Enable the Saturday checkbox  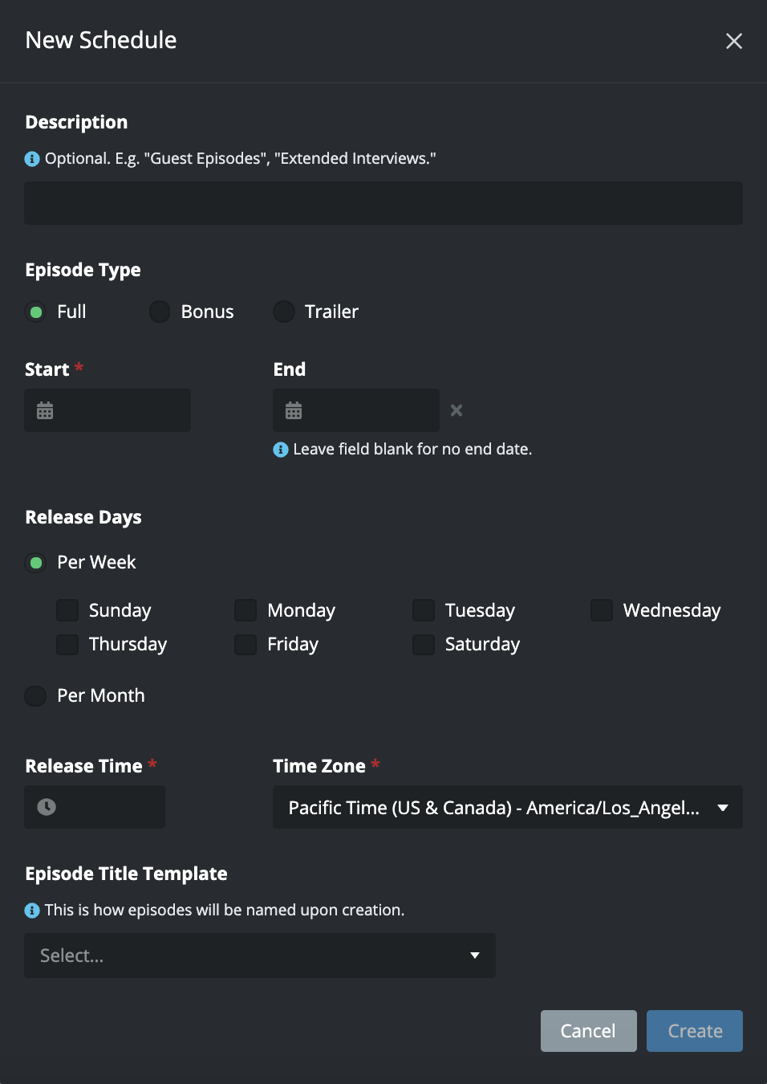[424, 644]
